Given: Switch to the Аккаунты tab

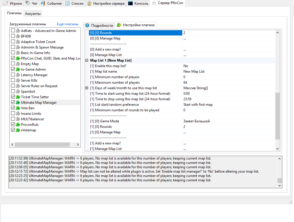Looking at the screenshot, I should 33,14.
